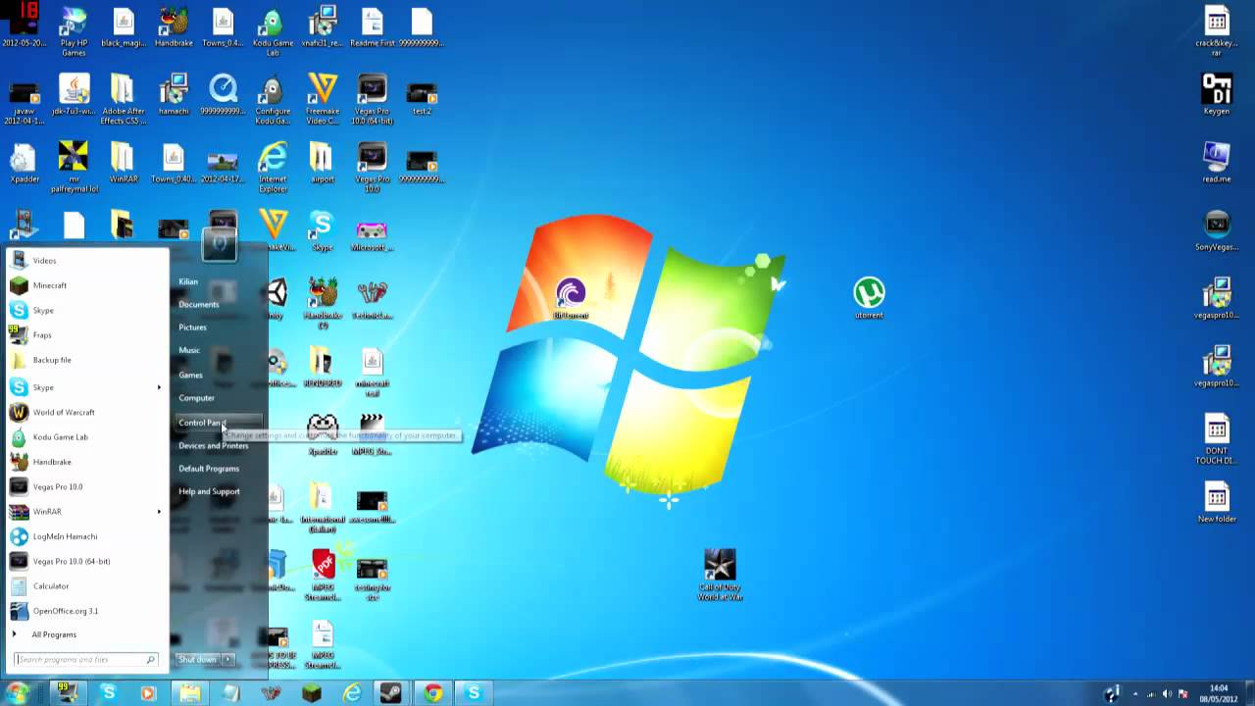This screenshot has width=1255, height=706.
Task: Select the read.me file on desktop
Action: point(1217,163)
